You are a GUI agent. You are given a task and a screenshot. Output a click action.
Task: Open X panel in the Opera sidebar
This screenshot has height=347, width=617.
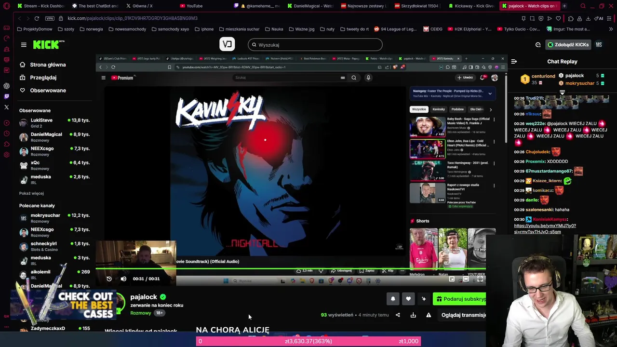[x=6, y=107]
